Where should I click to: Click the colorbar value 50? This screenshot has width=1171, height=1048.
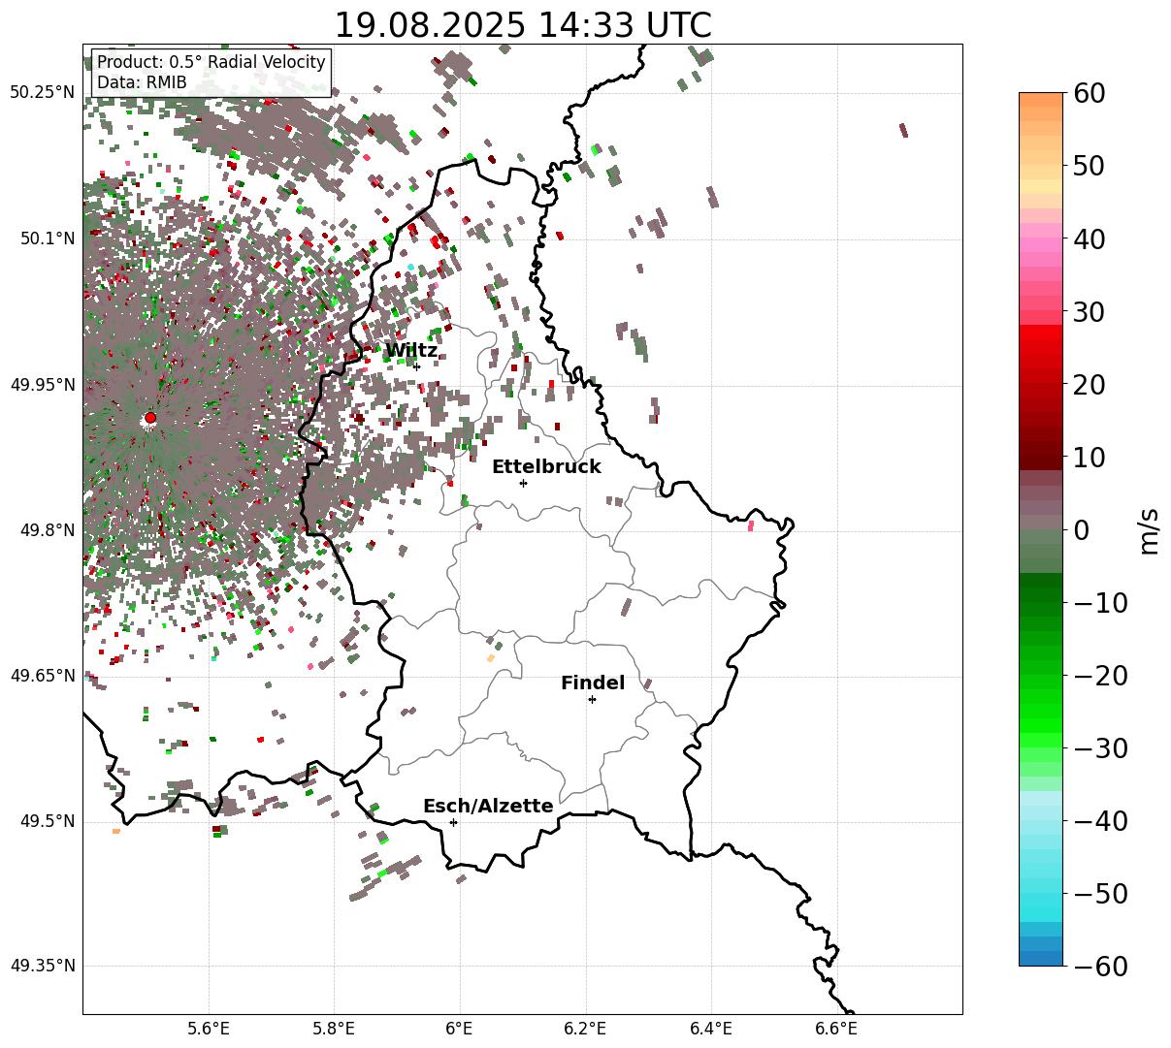tap(1091, 166)
